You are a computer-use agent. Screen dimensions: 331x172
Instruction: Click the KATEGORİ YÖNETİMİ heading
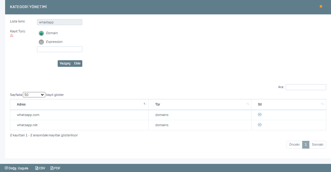click(x=28, y=7)
